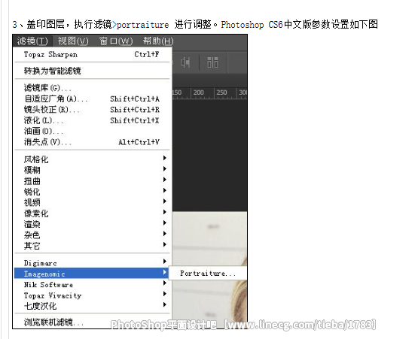Choose 浏览联机滤镜... entry
418x339 pixels.
point(92,322)
